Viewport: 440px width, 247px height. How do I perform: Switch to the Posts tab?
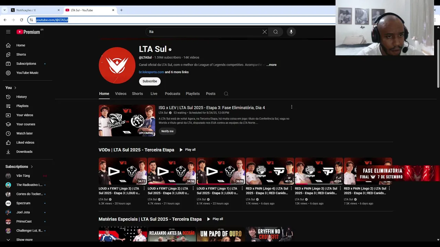click(211, 94)
